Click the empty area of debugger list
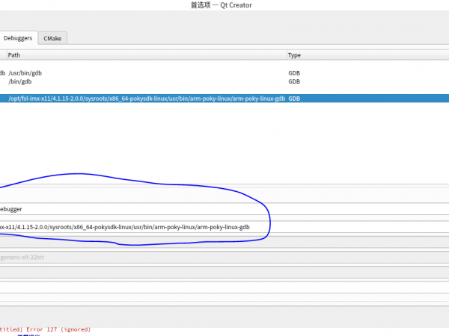 pyautogui.click(x=224, y=142)
